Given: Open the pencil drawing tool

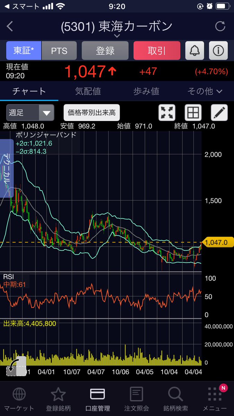Looking at the screenshot, I should tap(219, 113).
